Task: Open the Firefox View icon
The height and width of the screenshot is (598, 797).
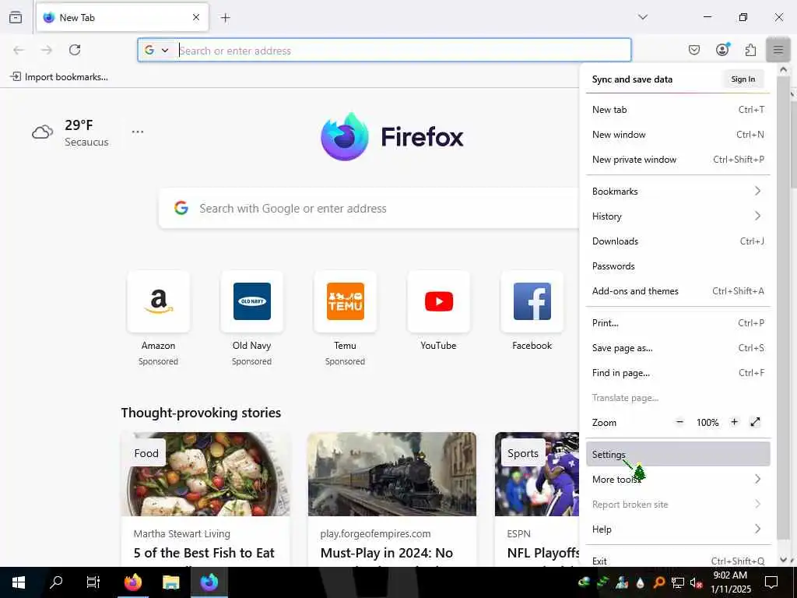Action: point(16,17)
